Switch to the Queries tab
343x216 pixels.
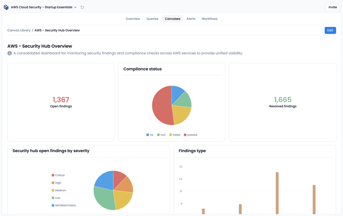pos(152,19)
